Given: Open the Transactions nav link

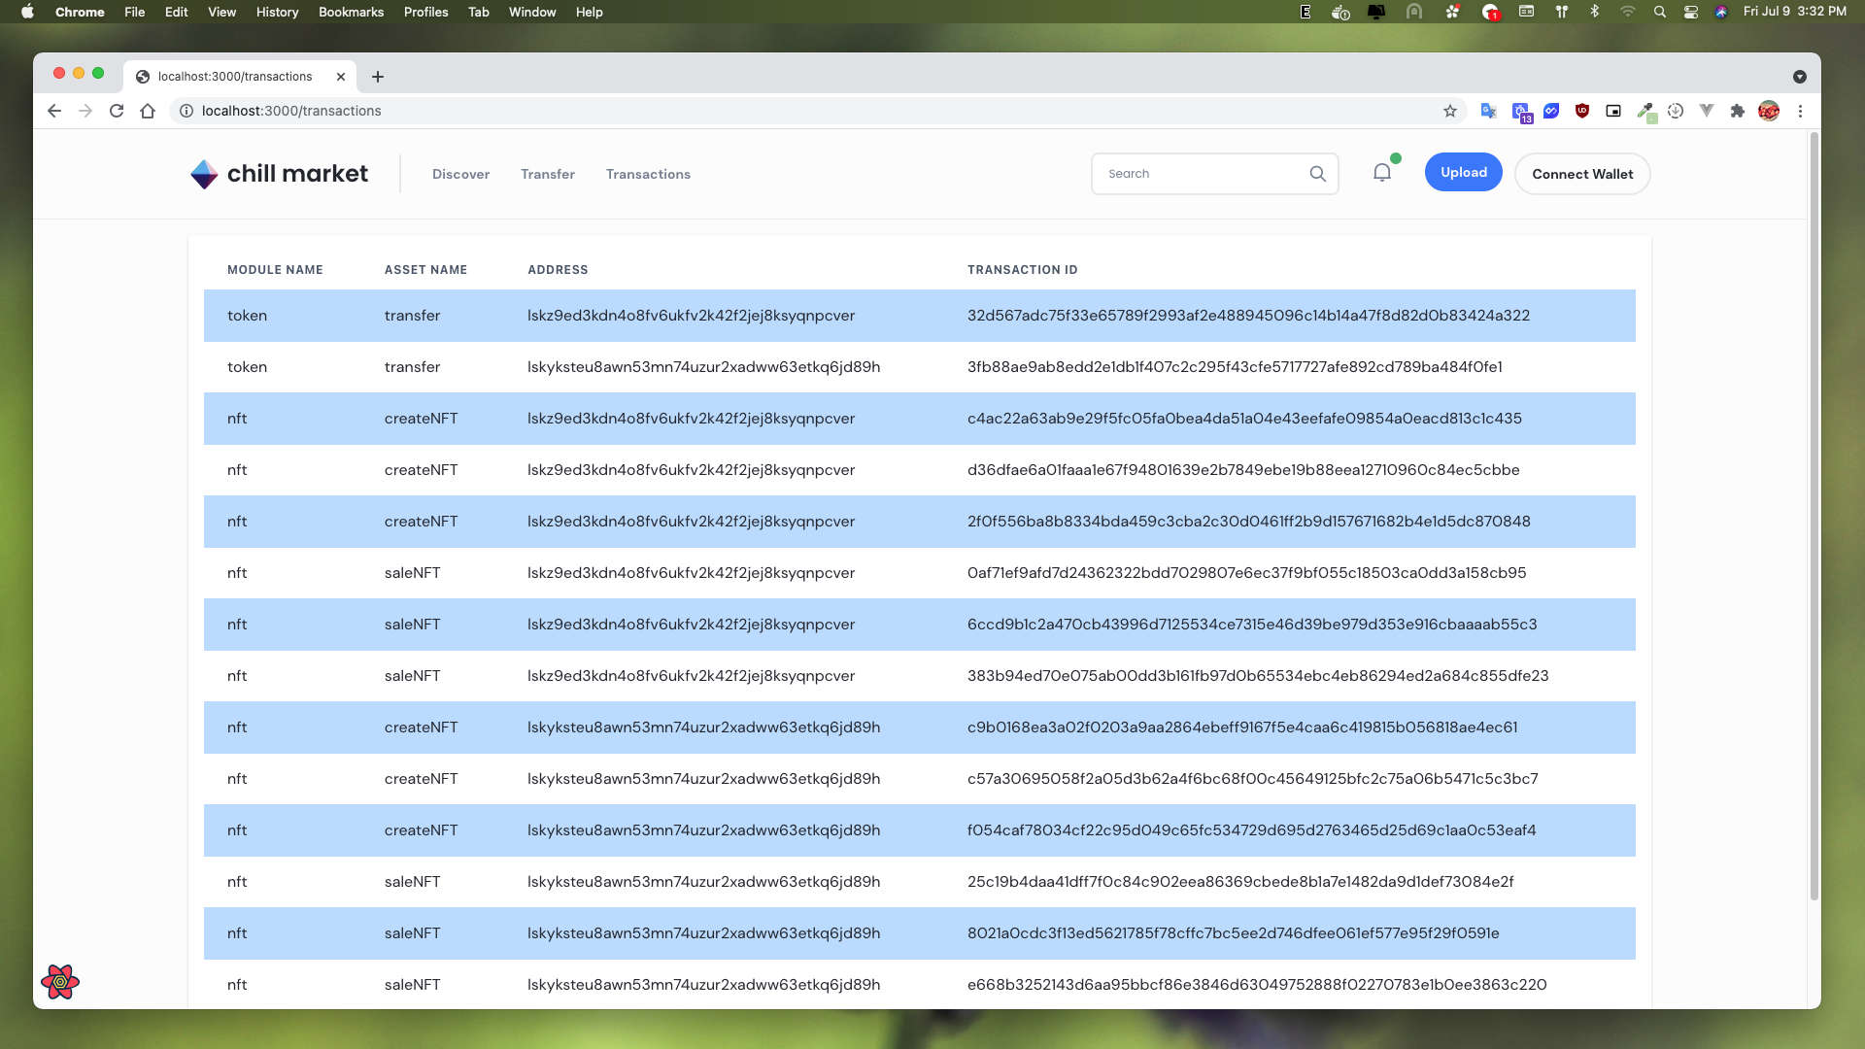Looking at the screenshot, I should point(648,174).
